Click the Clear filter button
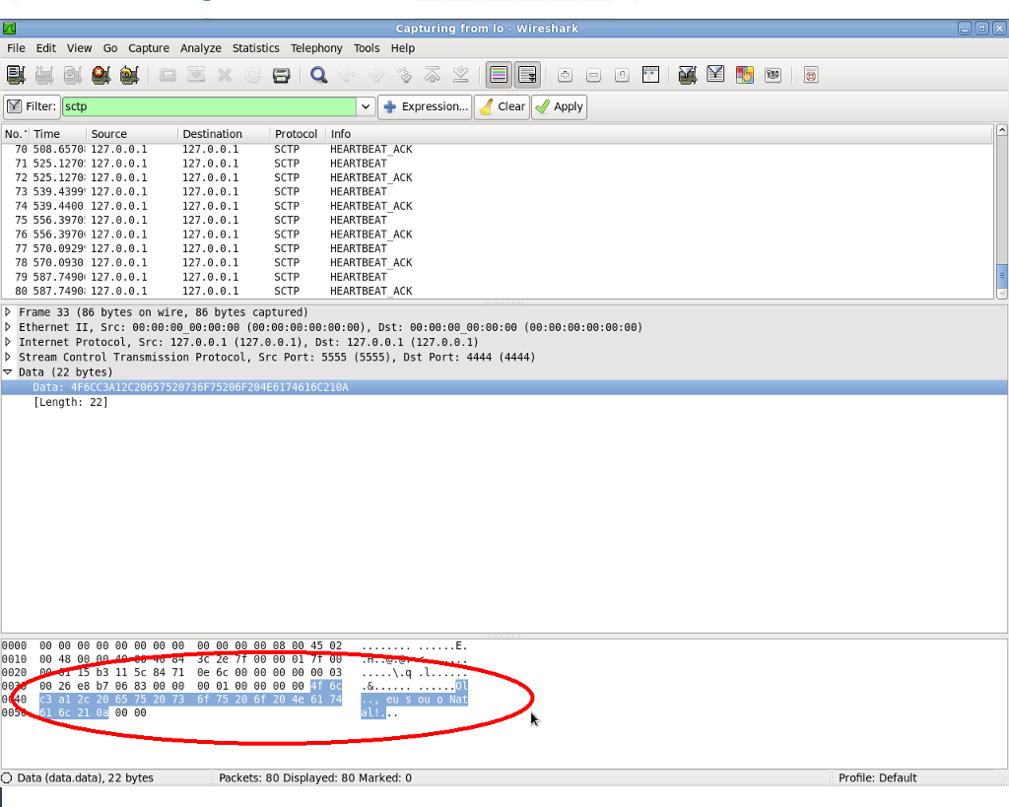 pyautogui.click(x=501, y=106)
